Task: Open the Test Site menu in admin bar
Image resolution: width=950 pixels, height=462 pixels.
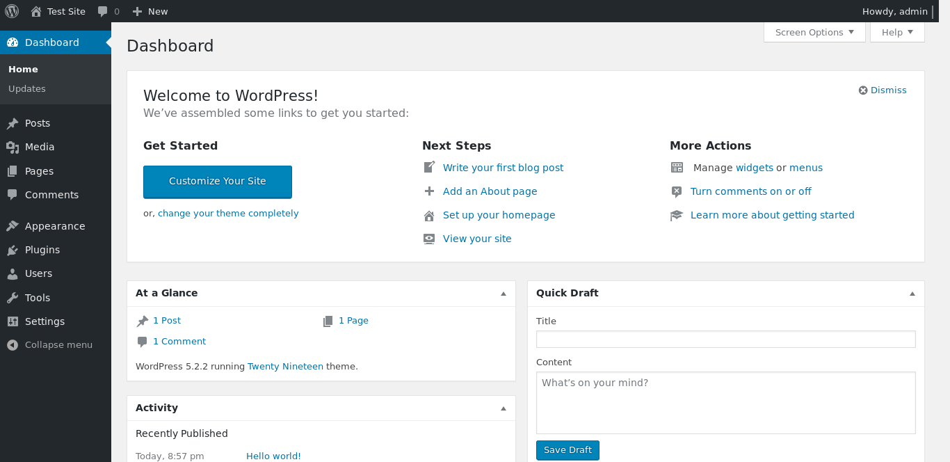Action: [x=58, y=11]
